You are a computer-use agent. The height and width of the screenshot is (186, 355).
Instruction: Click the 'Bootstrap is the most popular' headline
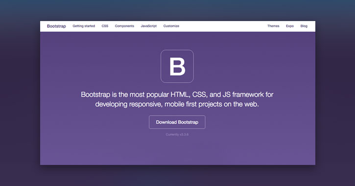tap(177, 99)
